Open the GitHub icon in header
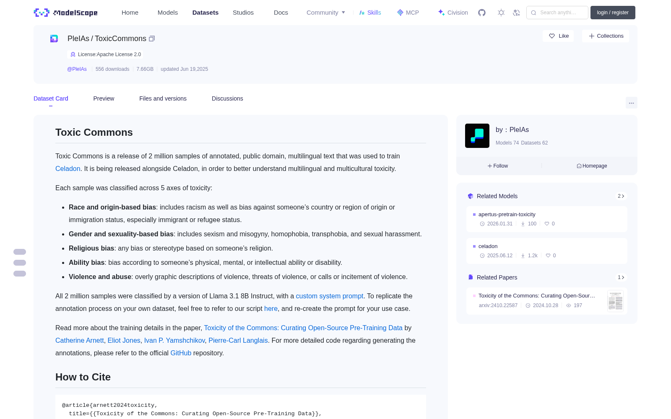671x419 pixels. click(x=482, y=13)
